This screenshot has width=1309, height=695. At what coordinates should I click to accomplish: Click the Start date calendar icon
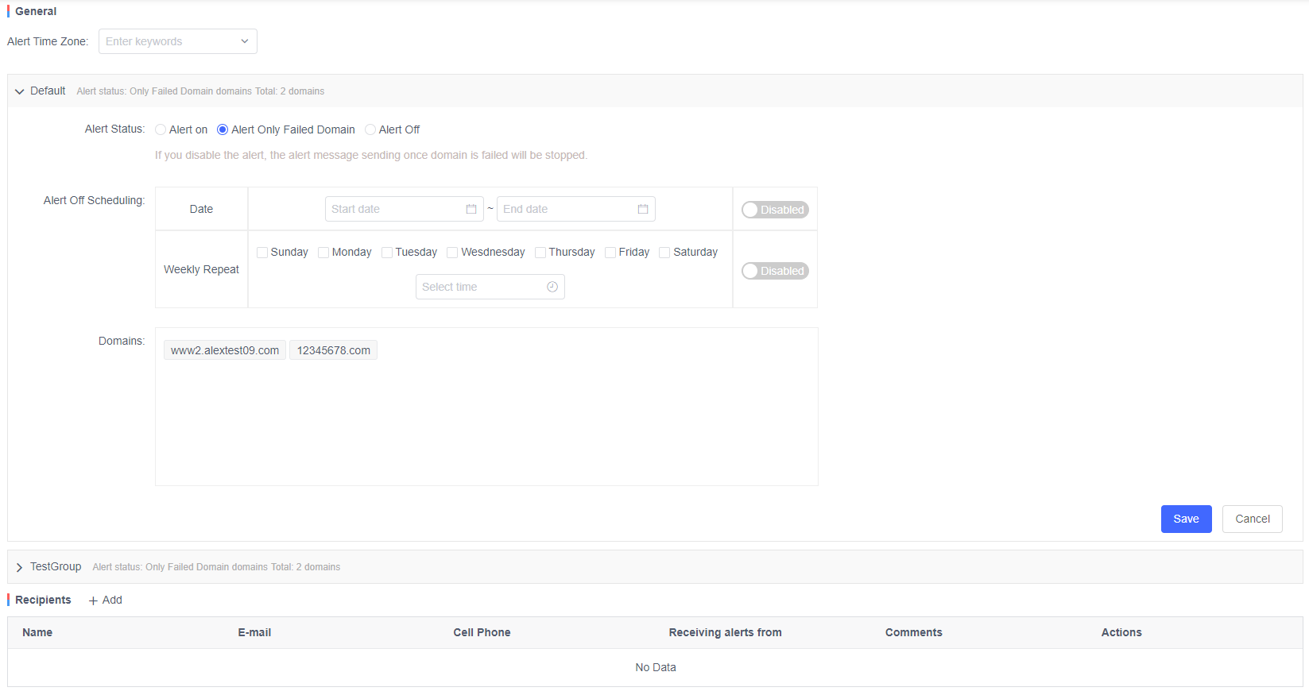coord(471,209)
